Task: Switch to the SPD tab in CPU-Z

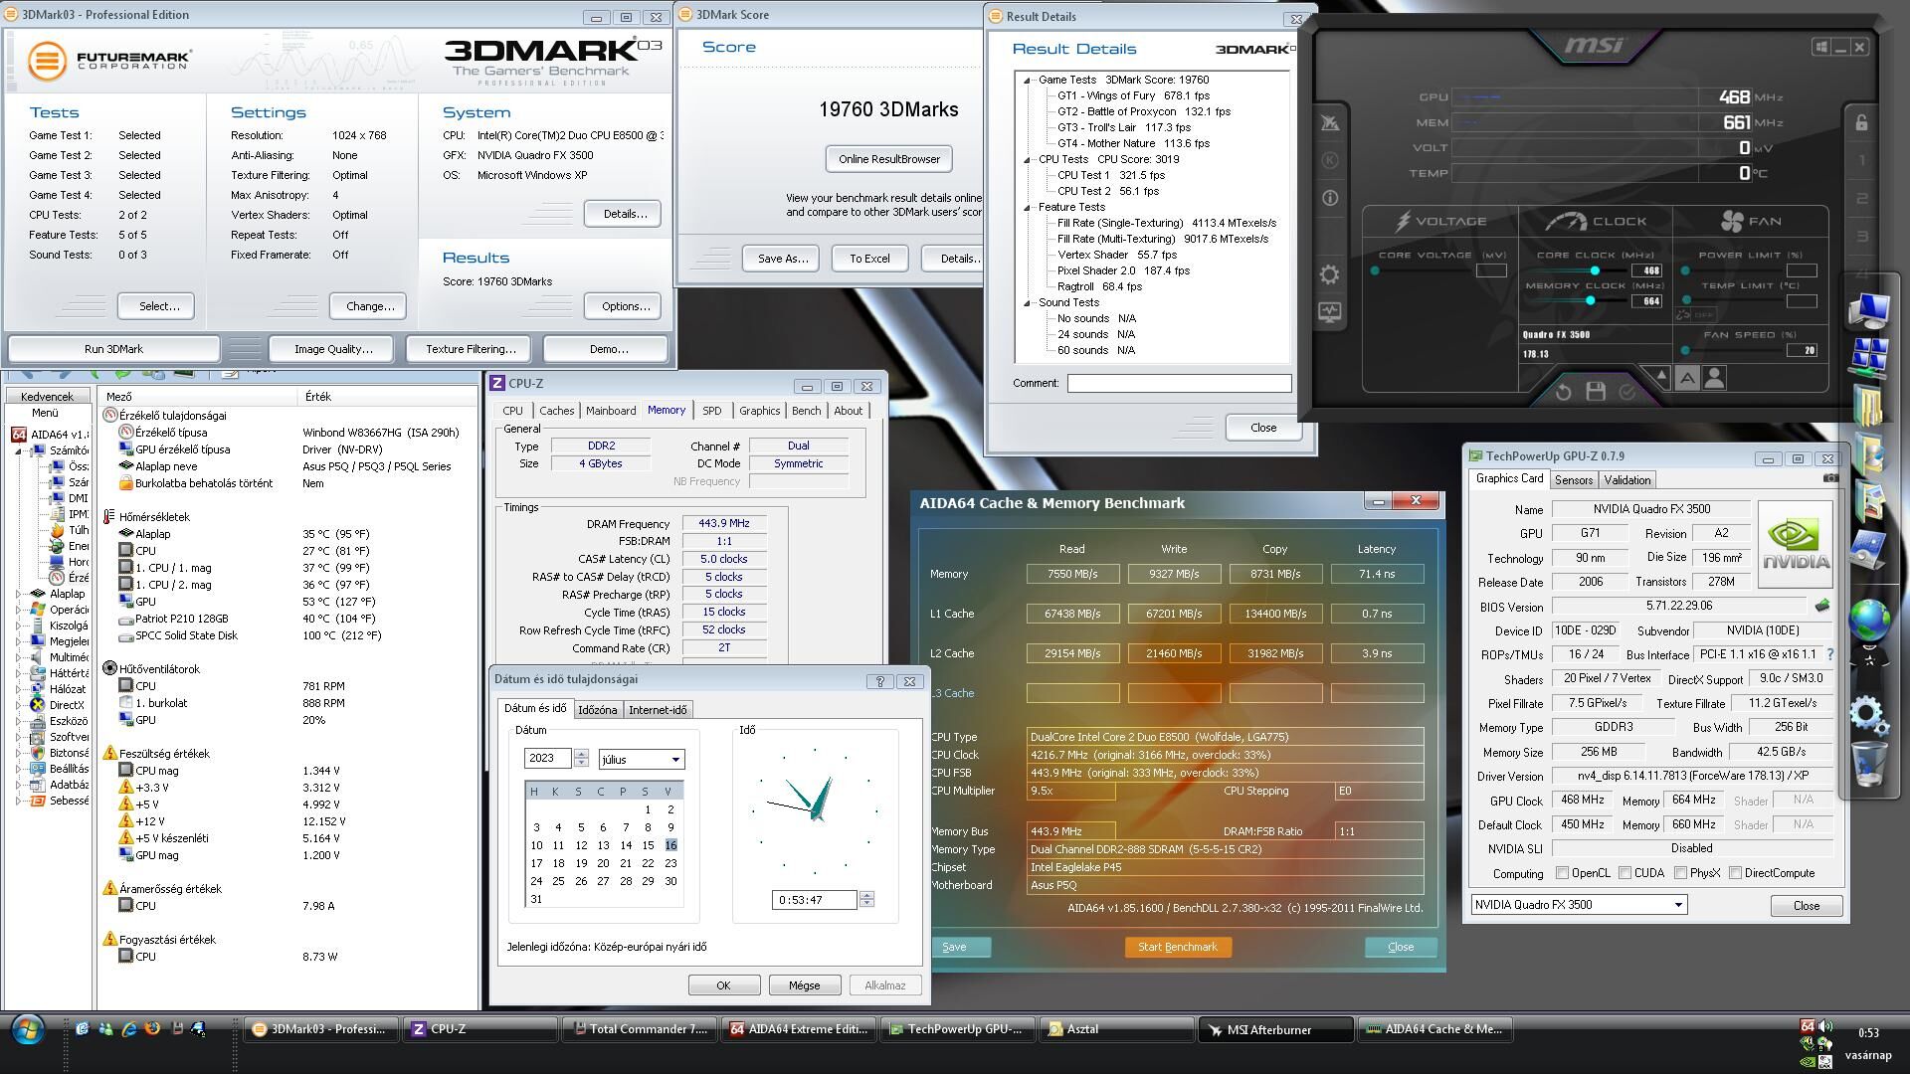Action: tap(712, 411)
